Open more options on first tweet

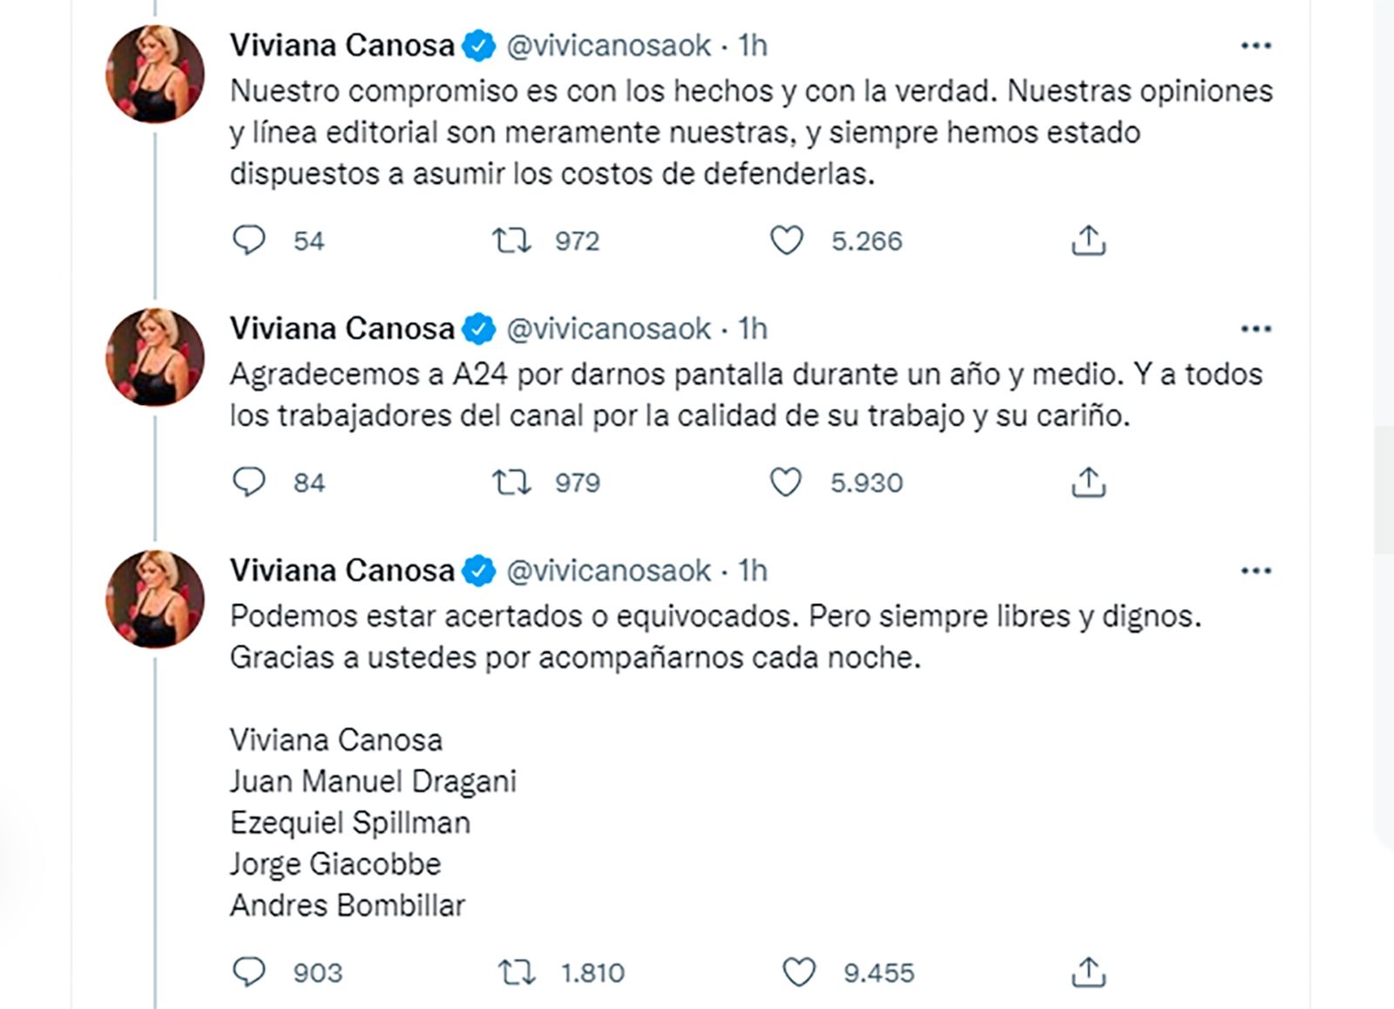pyautogui.click(x=1255, y=45)
